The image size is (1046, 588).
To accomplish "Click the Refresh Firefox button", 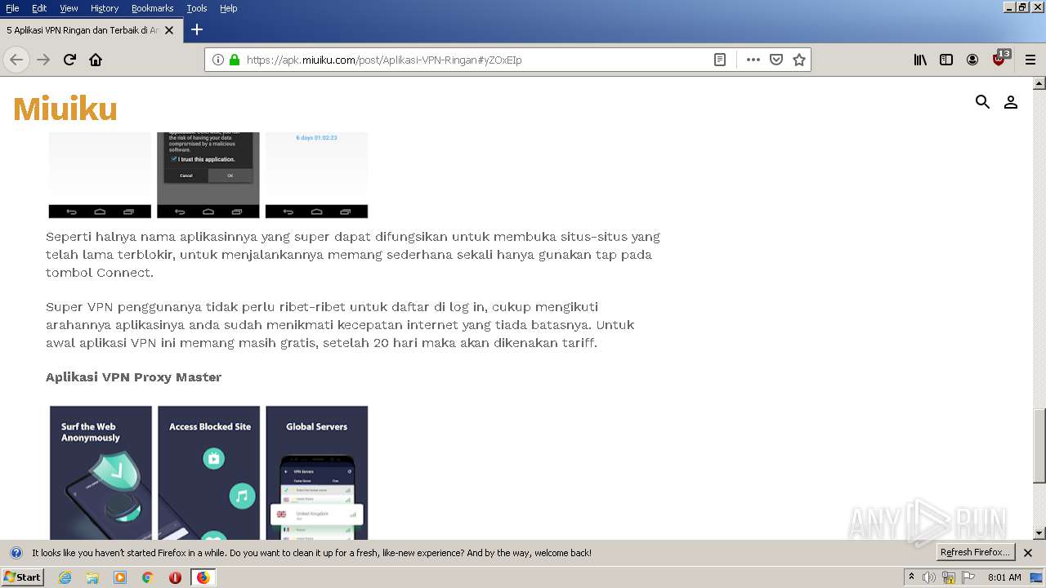I will [975, 552].
